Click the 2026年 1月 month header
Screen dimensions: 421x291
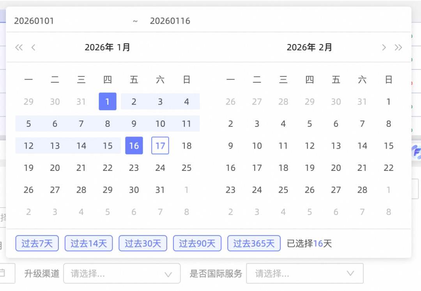(107, 48)
